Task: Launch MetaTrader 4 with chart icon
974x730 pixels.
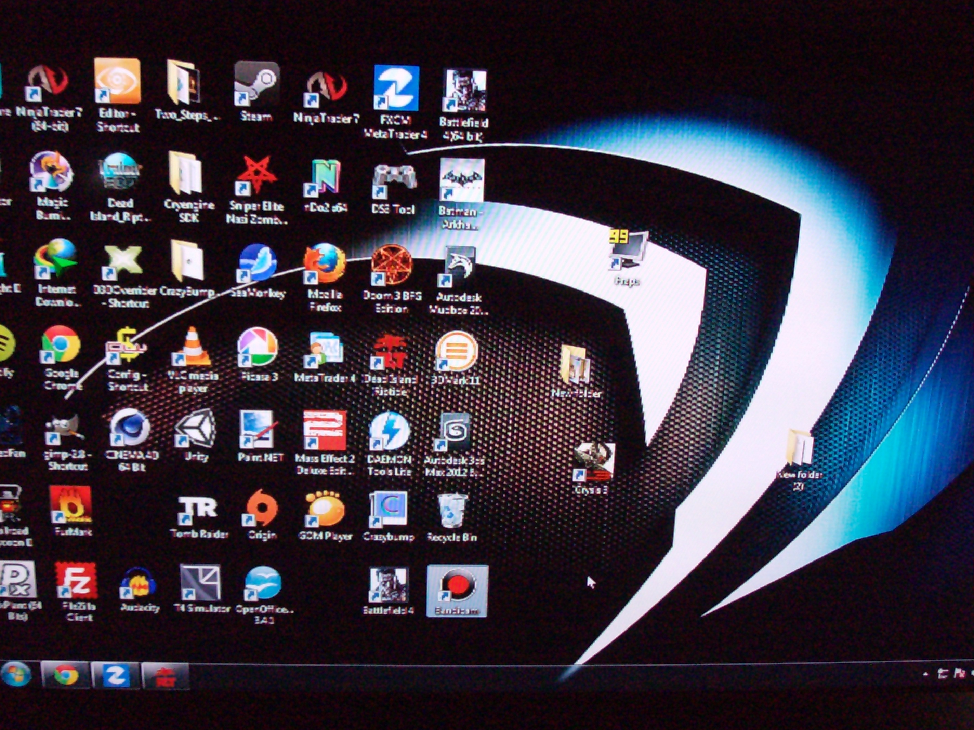Action: (x=325, y=356)
